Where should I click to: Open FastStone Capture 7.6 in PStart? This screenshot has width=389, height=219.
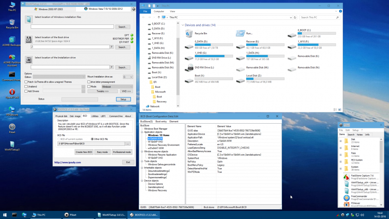(x=361, y=177)
